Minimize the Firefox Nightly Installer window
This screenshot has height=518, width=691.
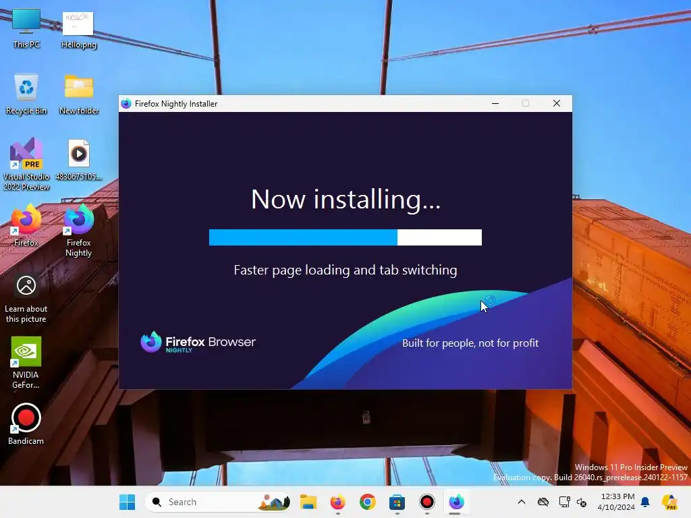pos(495,103)
